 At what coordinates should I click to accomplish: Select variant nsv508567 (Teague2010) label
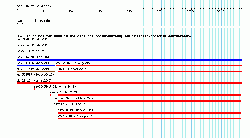[35, 75]
